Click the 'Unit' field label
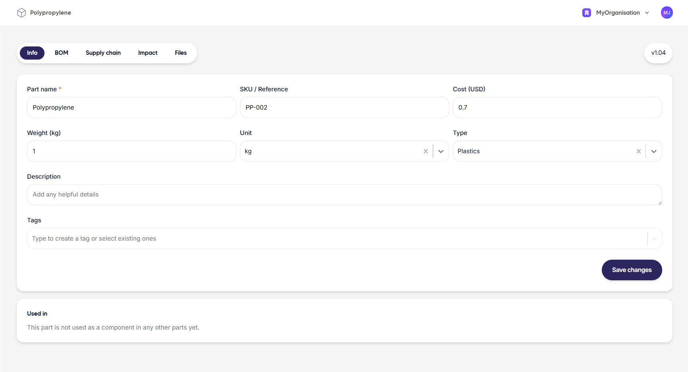Image resolution: width=688 pixels, height=372 pixels. (246, 133)
